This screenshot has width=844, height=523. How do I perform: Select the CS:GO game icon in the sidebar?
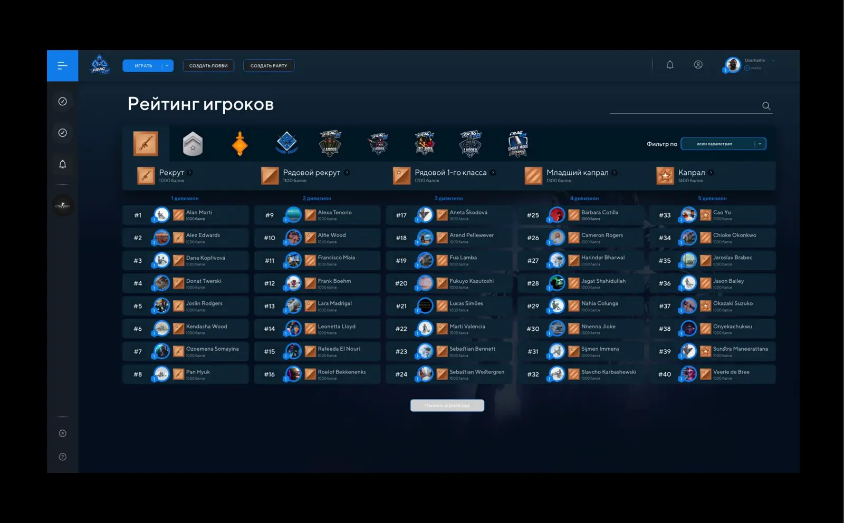click(62, 205)
